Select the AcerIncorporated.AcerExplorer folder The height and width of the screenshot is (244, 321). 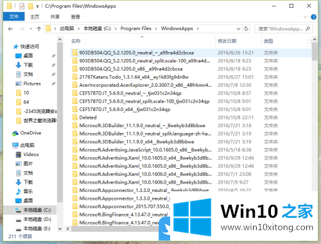click(145, 85)
